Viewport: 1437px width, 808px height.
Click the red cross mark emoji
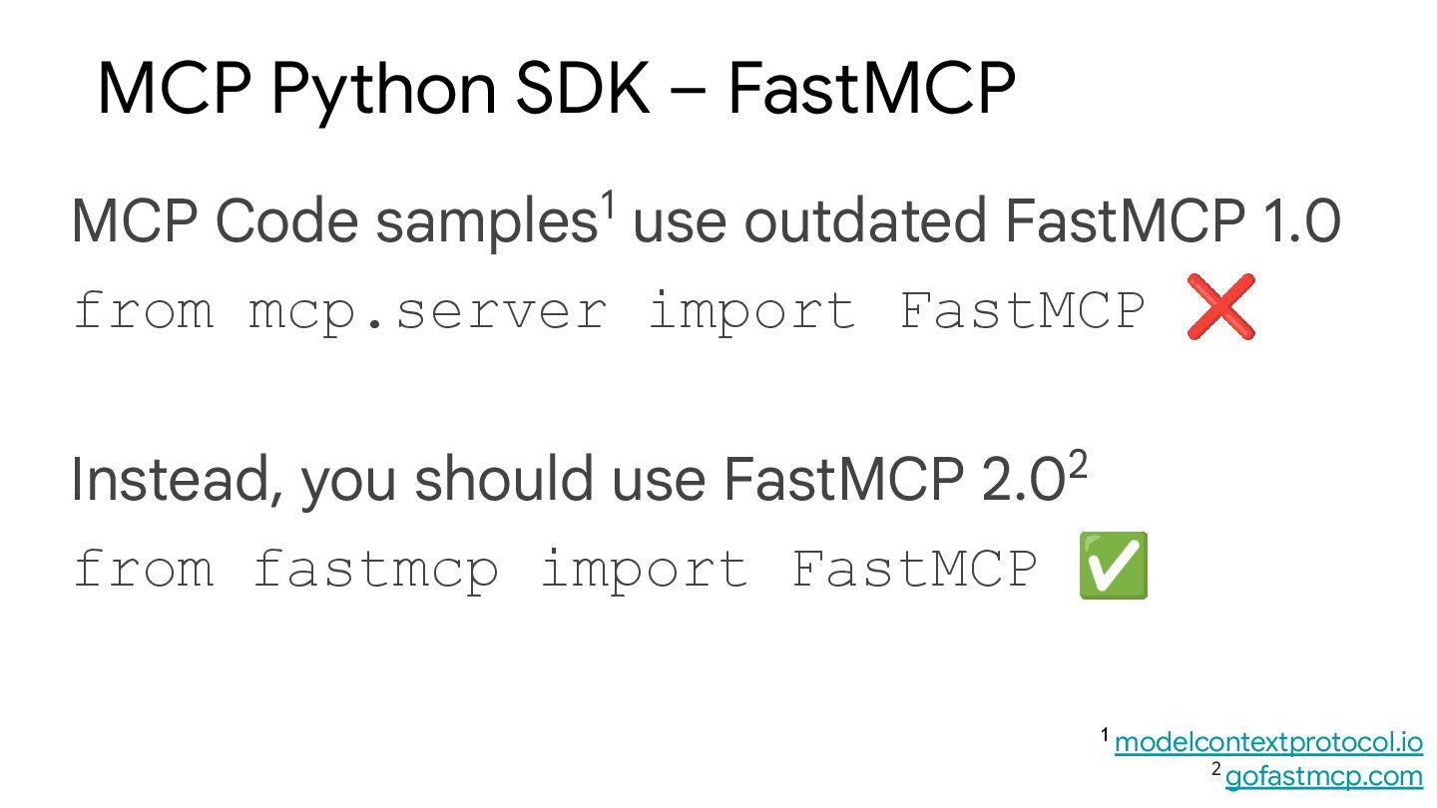click(1220, 307)
